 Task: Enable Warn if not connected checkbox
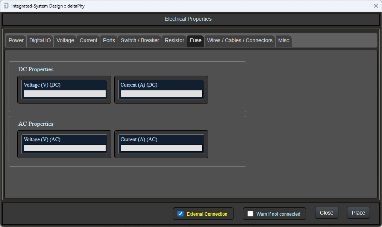[250, 214]
